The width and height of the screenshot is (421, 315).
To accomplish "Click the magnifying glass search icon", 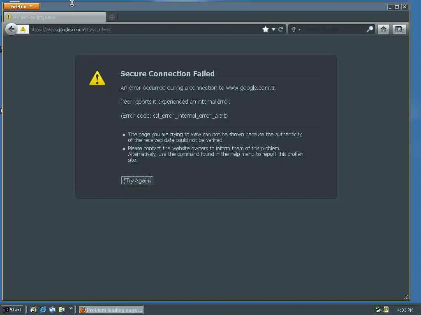I will click(370, 29).
